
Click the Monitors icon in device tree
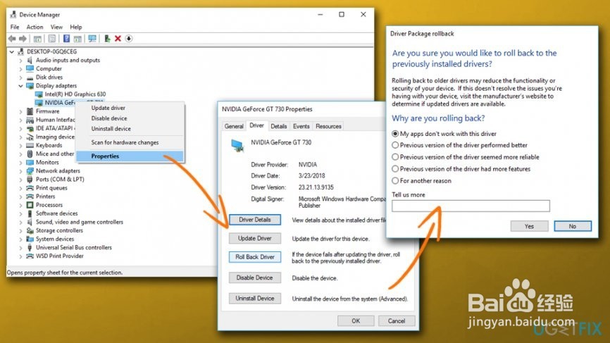click(x=30, y=163)
